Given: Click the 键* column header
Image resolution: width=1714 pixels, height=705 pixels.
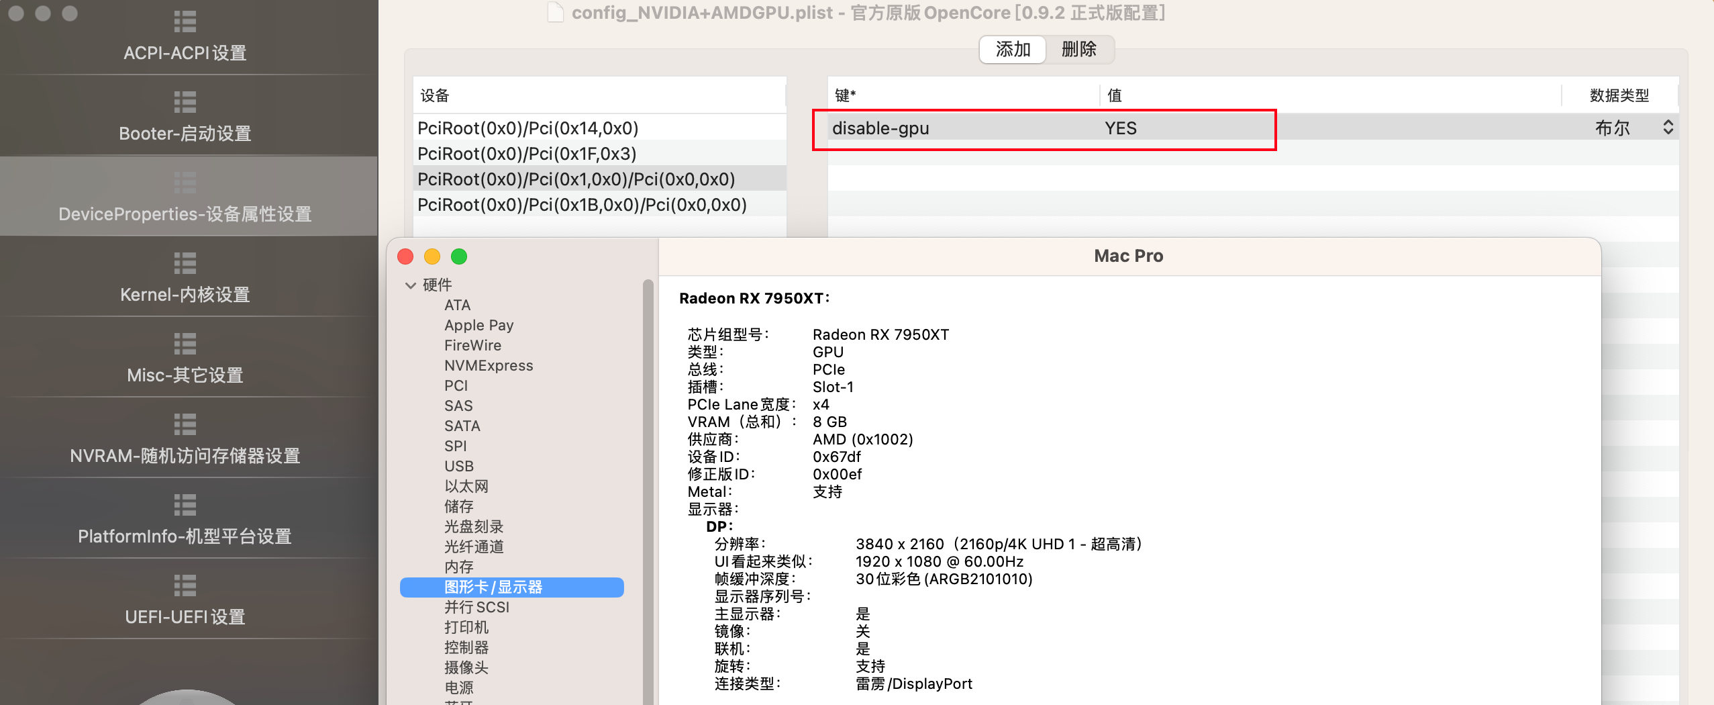Looking at the screenshot, I should pyautogui.click(x=963, y=95).
